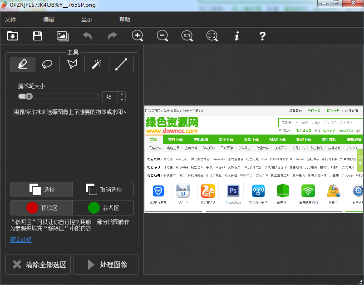Undo the last action
The height and width of the screenshot is (285, 364).
[87, 35]
